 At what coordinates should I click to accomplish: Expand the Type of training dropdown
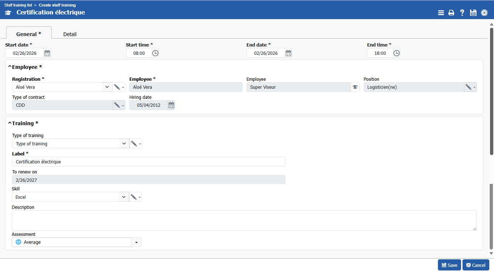tap(124, 144)
